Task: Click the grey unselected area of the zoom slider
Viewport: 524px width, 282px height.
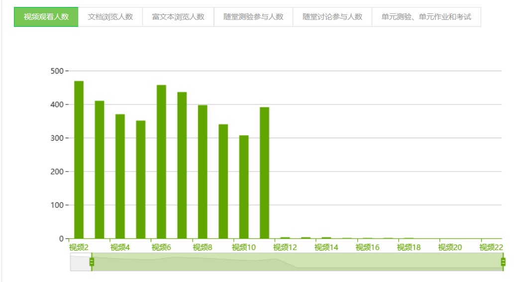Action: [x=80, y=262]
